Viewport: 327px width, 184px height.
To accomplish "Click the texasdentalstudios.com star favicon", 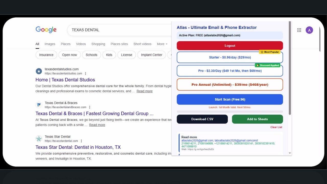I will coord(39,71).
